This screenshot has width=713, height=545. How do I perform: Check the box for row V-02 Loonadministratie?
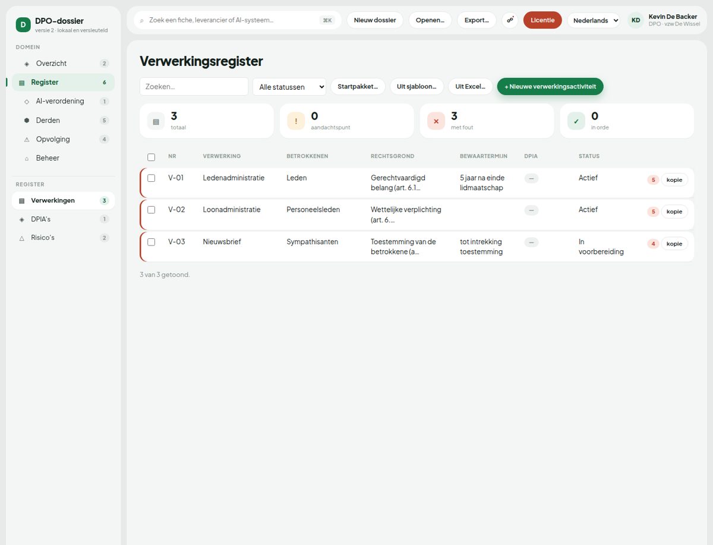click(151, 210)
